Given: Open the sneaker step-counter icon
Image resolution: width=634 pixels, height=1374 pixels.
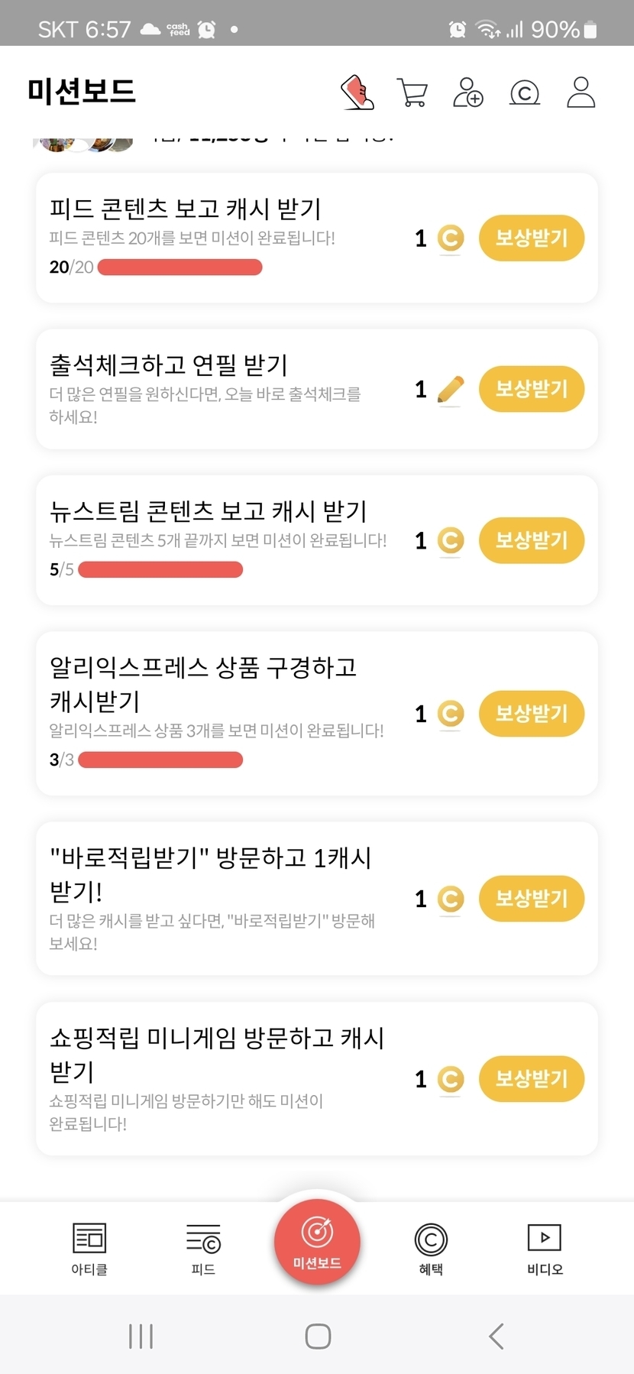Looking at the screenshot, I should point(357,92).
